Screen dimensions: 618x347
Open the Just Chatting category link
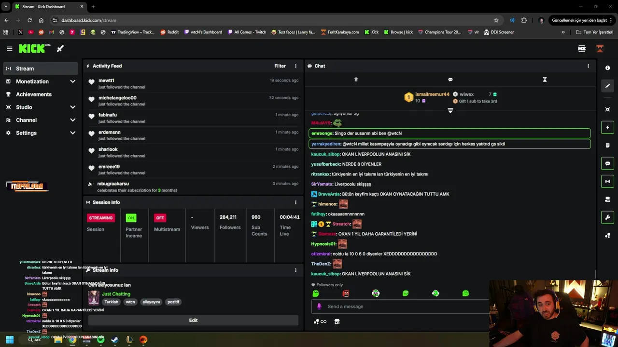pos(116,294)
